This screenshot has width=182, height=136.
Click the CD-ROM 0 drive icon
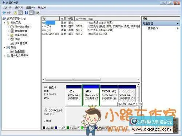point(45,110)
